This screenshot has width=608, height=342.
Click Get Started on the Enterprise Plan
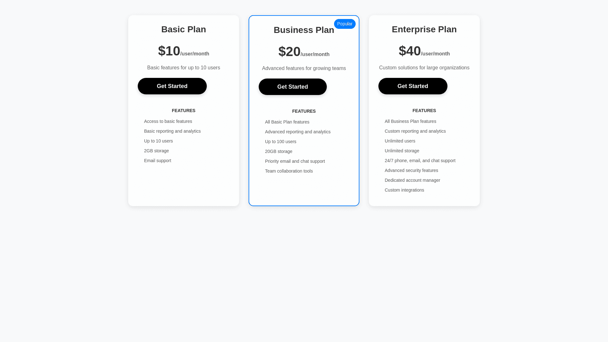[413, 86]
